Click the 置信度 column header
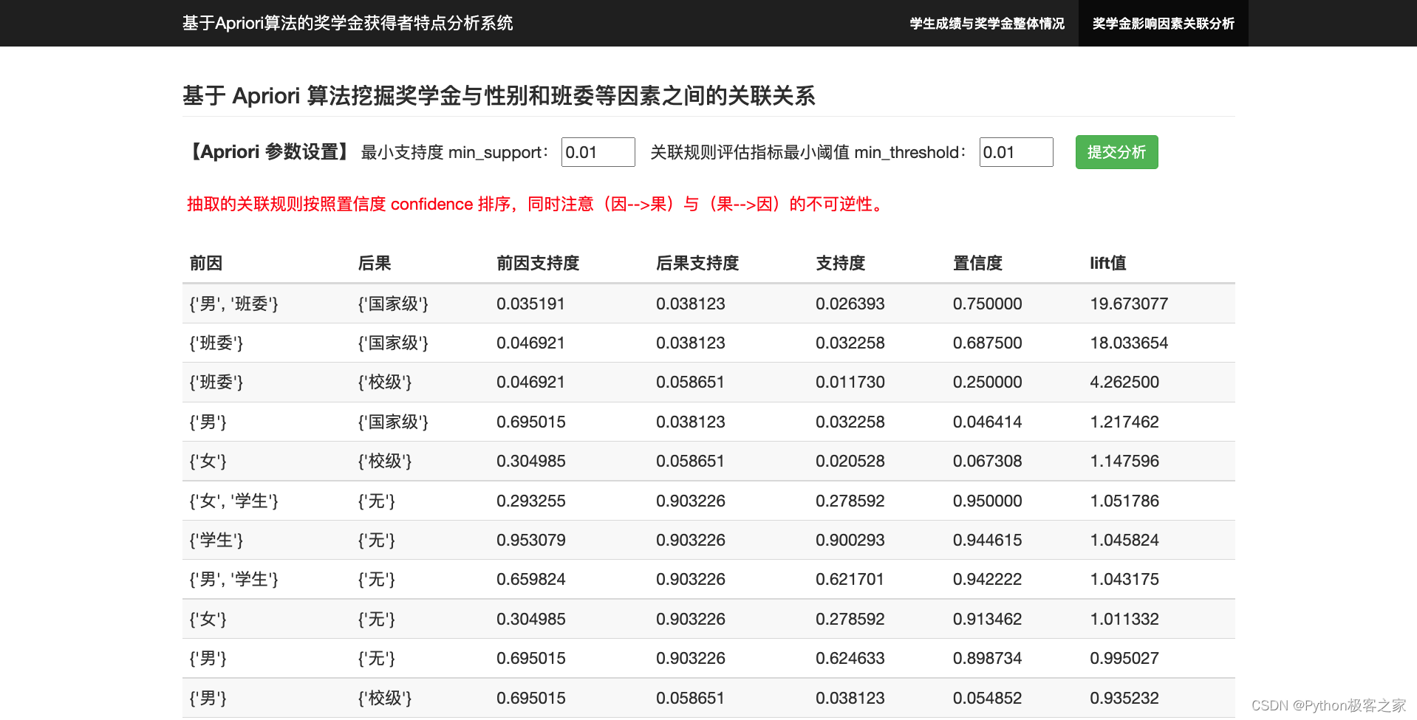1417x720 pixels. tap(977, 263)
